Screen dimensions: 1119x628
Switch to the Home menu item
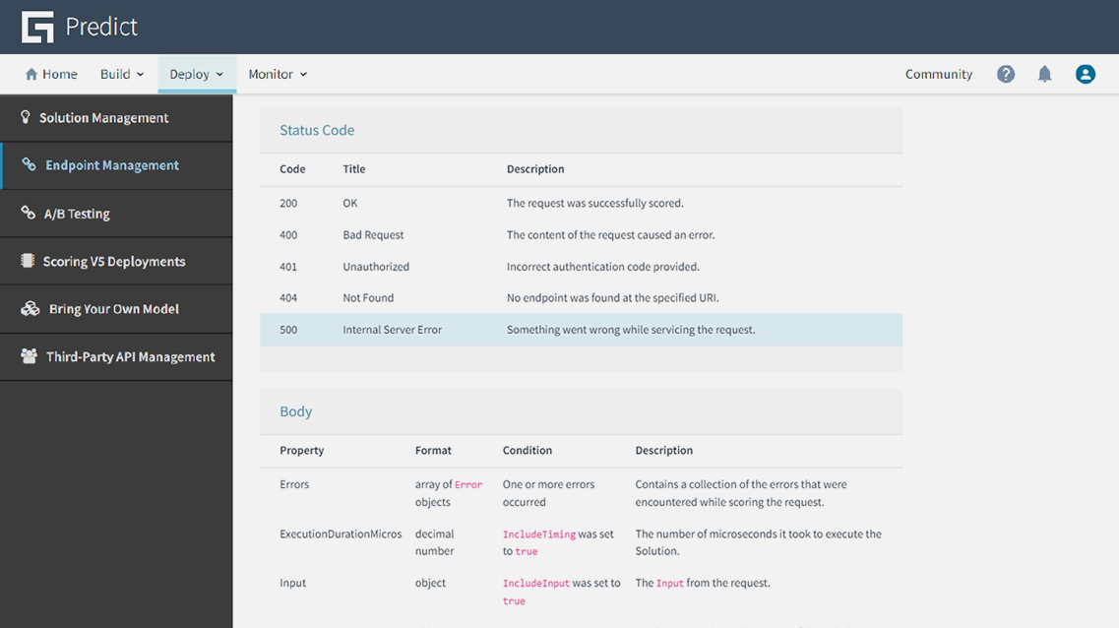[50, 74]
